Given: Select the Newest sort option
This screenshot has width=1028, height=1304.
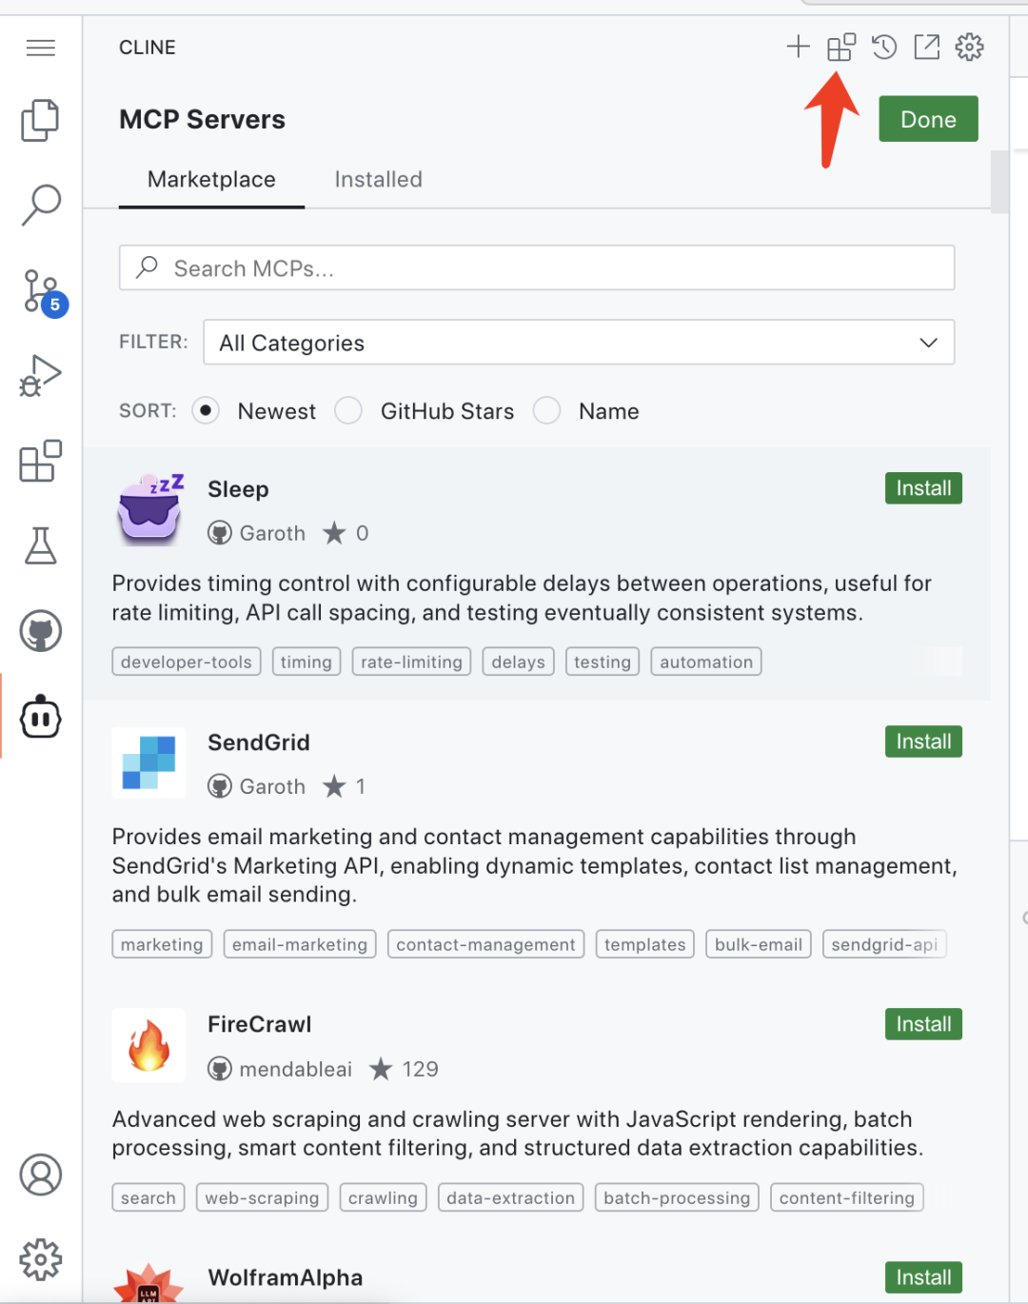Looking at the screenshot, I should (206, 411).
